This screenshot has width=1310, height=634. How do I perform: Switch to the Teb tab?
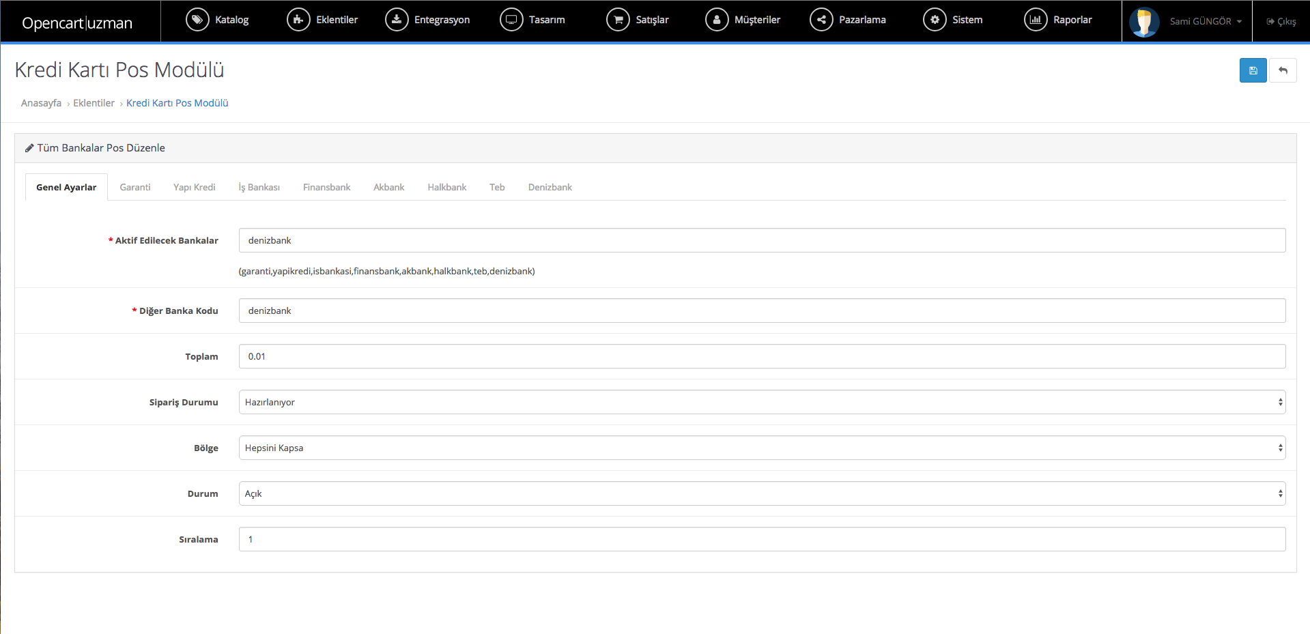(x=497, y=187)
